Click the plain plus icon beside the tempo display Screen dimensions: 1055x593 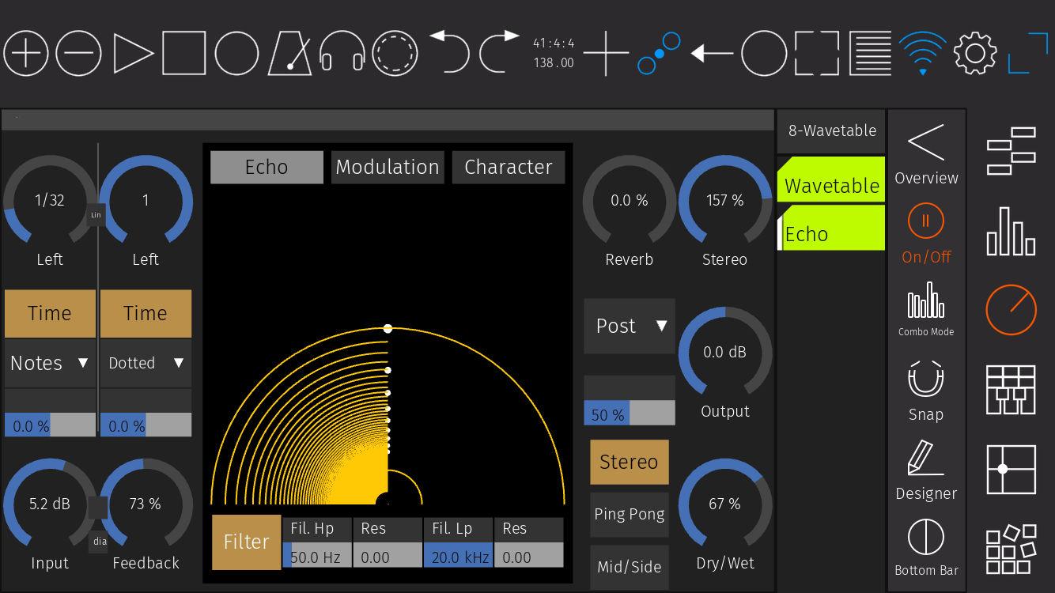click(606, 53)
